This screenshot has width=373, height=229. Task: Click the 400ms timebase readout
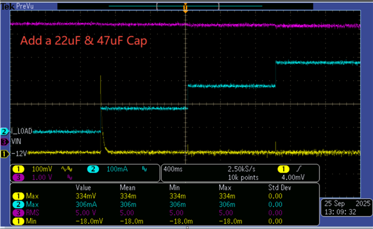[x=173, y=169]
